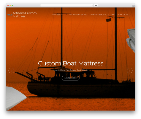Close the browser window with red button
The height and width of the screenshot is (119, 141).
coord(8,6)
